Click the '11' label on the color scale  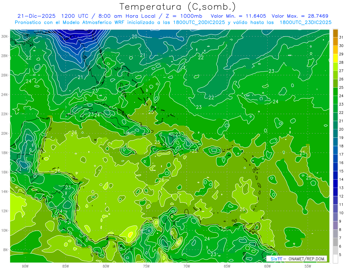341,205
